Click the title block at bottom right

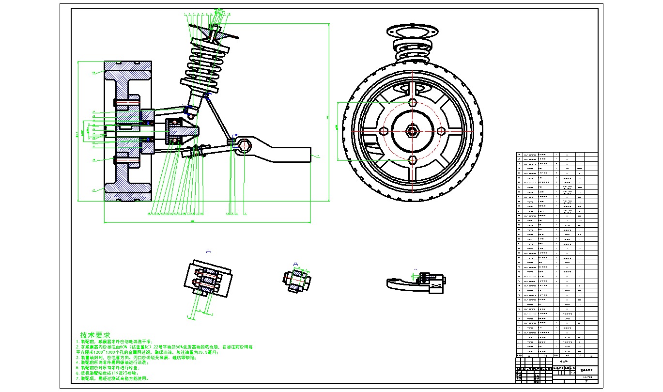click(557, 370)
